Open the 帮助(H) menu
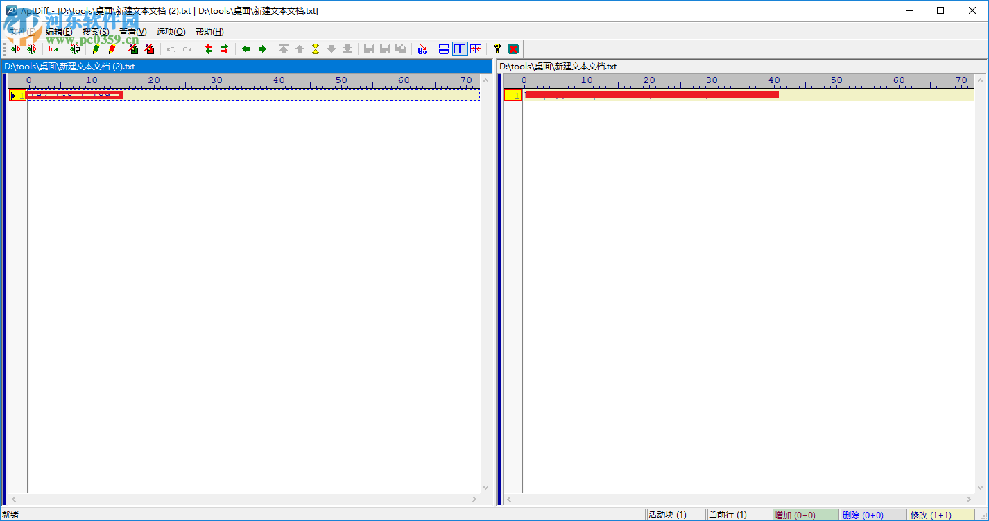The width and height of the screenshot is (989, 521). [209, 32]
